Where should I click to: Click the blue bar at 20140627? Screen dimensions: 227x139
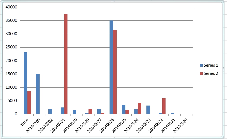coord(99,112)
